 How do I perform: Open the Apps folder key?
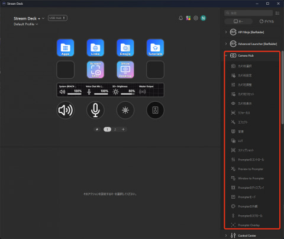click(x=65, y=48)
